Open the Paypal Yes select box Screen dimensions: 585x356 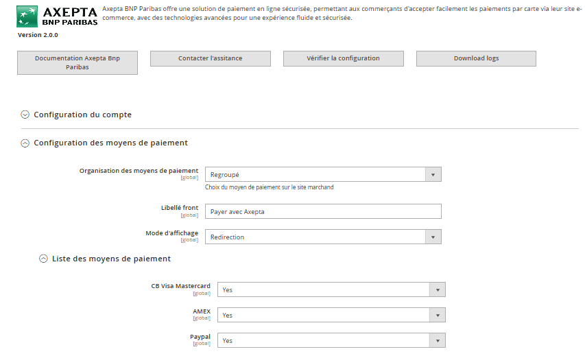tap(322, 341)
